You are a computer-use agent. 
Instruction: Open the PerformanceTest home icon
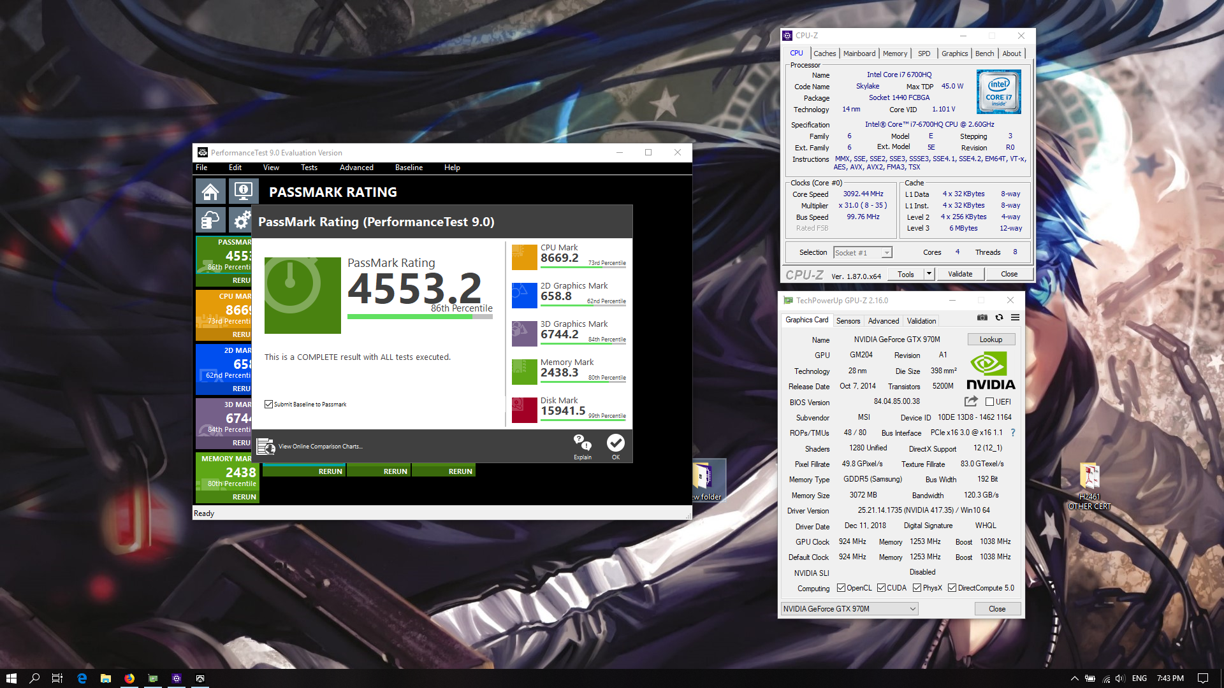click(x=210, y=191)
